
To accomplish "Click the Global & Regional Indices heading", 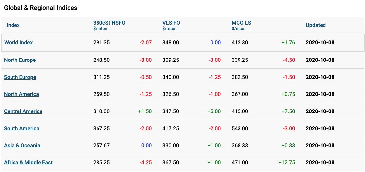I will [x=41, y=8].
